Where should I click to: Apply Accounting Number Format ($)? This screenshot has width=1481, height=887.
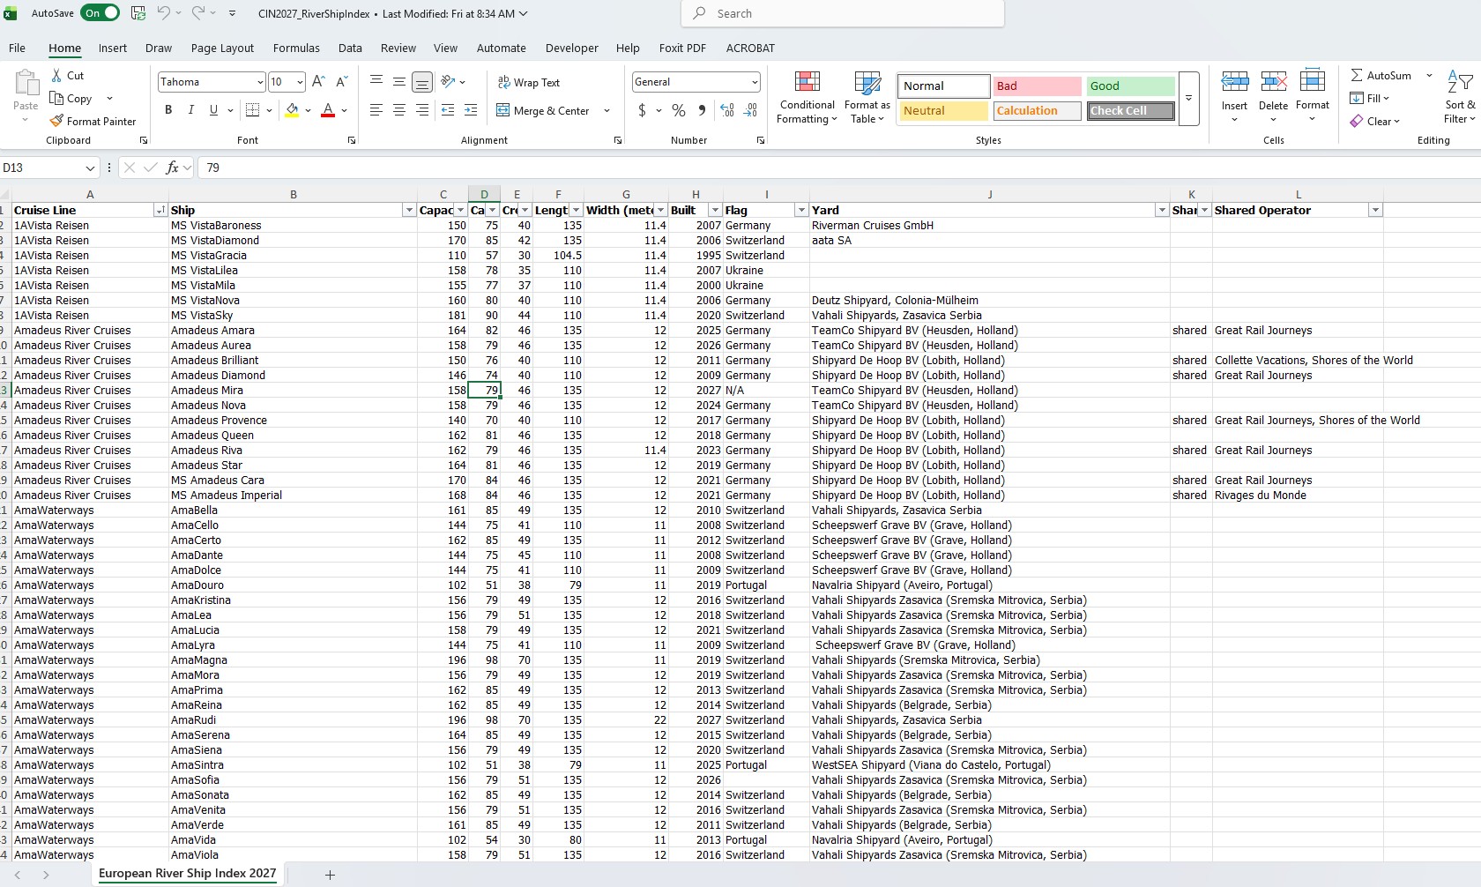click(x=642, y=110)
